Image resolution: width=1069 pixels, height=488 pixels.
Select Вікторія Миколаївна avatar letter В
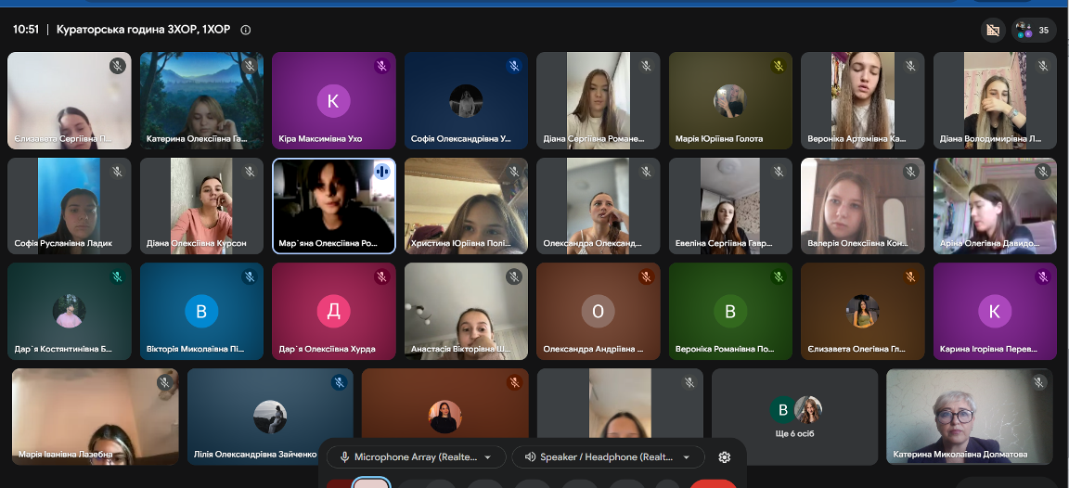pyautogui.click(x=201, y=312)
